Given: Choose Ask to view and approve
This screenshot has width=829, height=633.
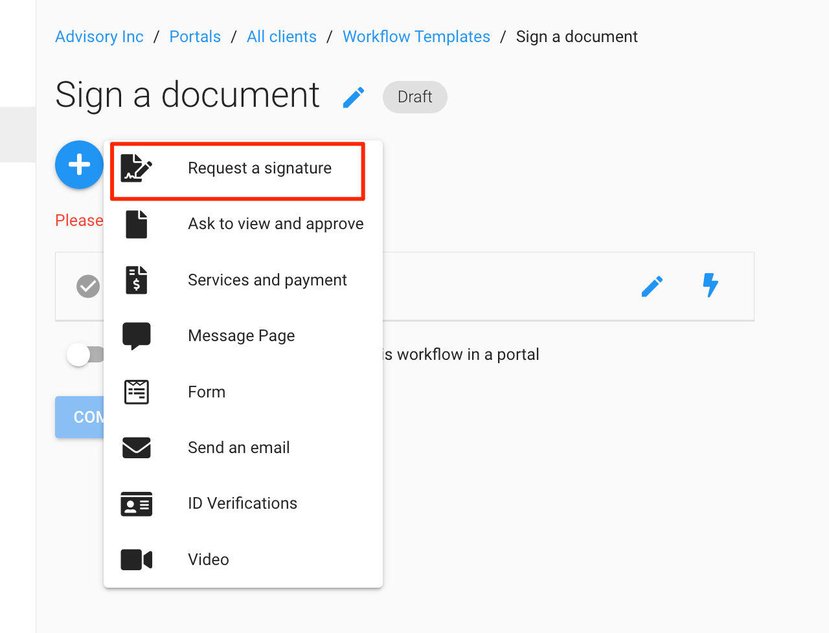Looking at the screenshot, I should (275, 224).
